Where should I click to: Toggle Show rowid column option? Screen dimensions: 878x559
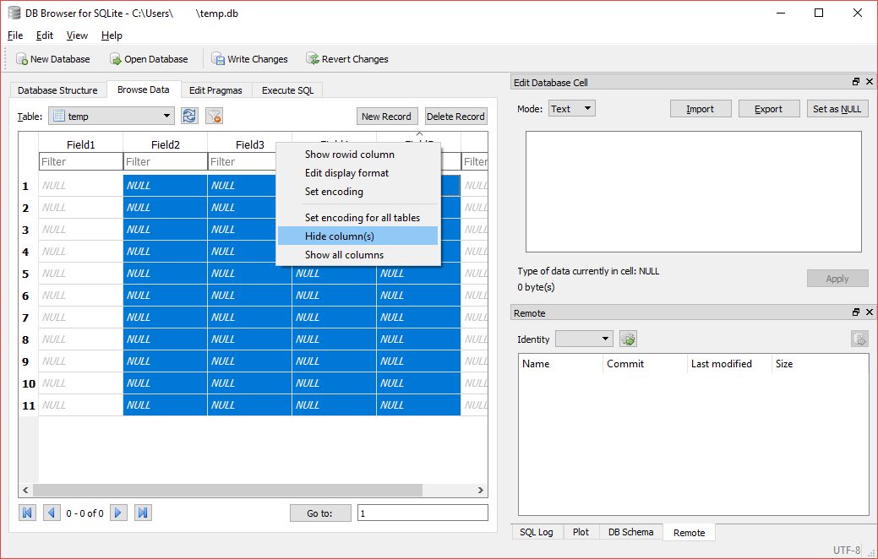349,155
